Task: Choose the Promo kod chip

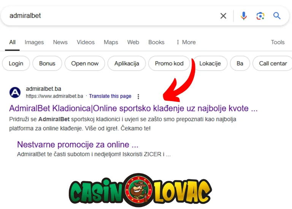Action: coord(169,63)
